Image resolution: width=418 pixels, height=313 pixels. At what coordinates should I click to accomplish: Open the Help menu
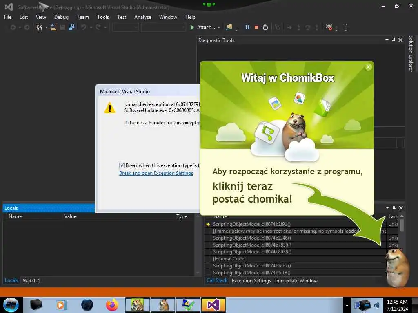tap(190, 17)
